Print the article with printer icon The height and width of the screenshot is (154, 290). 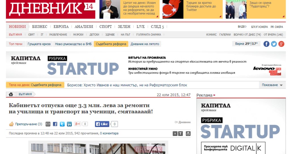(188, 134)
